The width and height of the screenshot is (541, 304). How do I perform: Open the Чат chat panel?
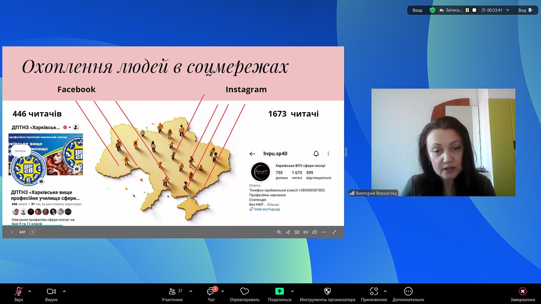click(211, 294)
